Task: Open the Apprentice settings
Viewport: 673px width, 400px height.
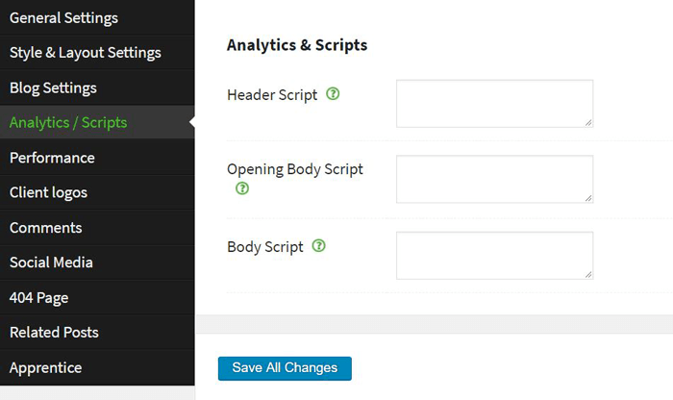Action: click(x=97, y=367)
